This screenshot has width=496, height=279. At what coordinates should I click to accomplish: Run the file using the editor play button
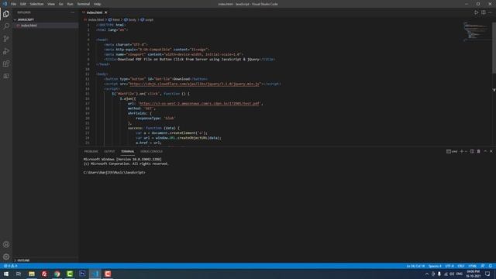coord(476,12)
